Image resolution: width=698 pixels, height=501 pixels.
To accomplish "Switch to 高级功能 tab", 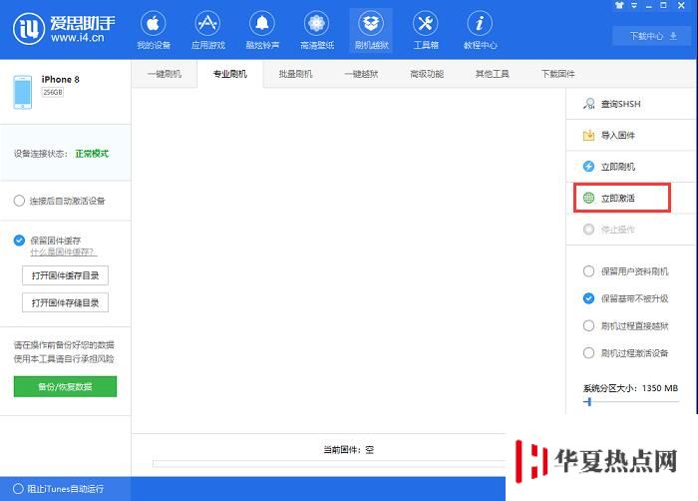I will click(427, 74).
